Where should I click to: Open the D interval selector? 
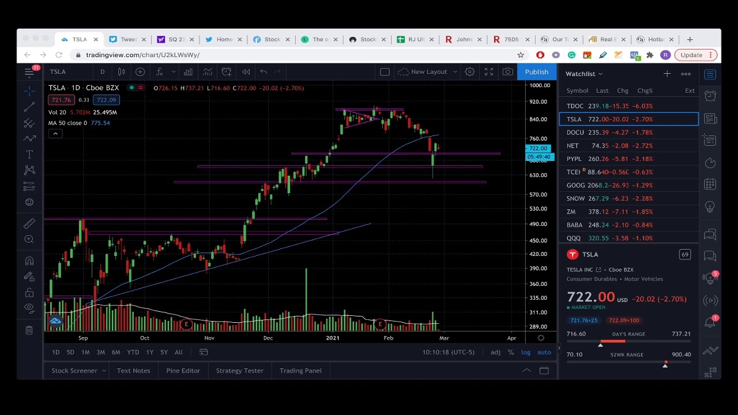(102, 71)
